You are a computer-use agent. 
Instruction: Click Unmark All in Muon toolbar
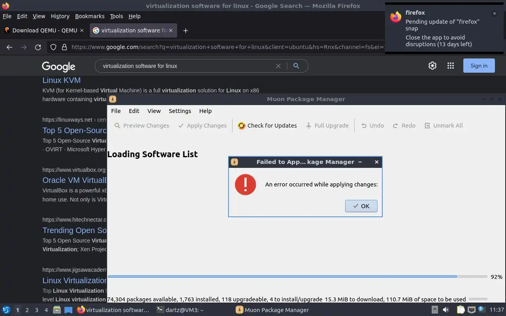[444, 126]
